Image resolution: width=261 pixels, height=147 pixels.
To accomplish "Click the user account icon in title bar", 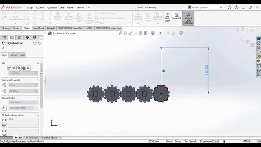I will click(x=230, y=7).
